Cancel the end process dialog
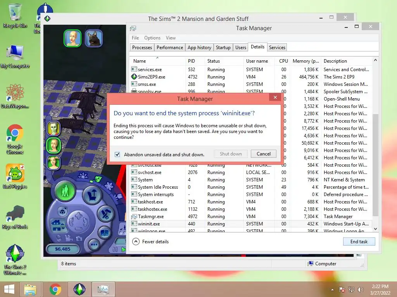The width and height of the screenshot is (397, 297). click(x=263, y=154)
